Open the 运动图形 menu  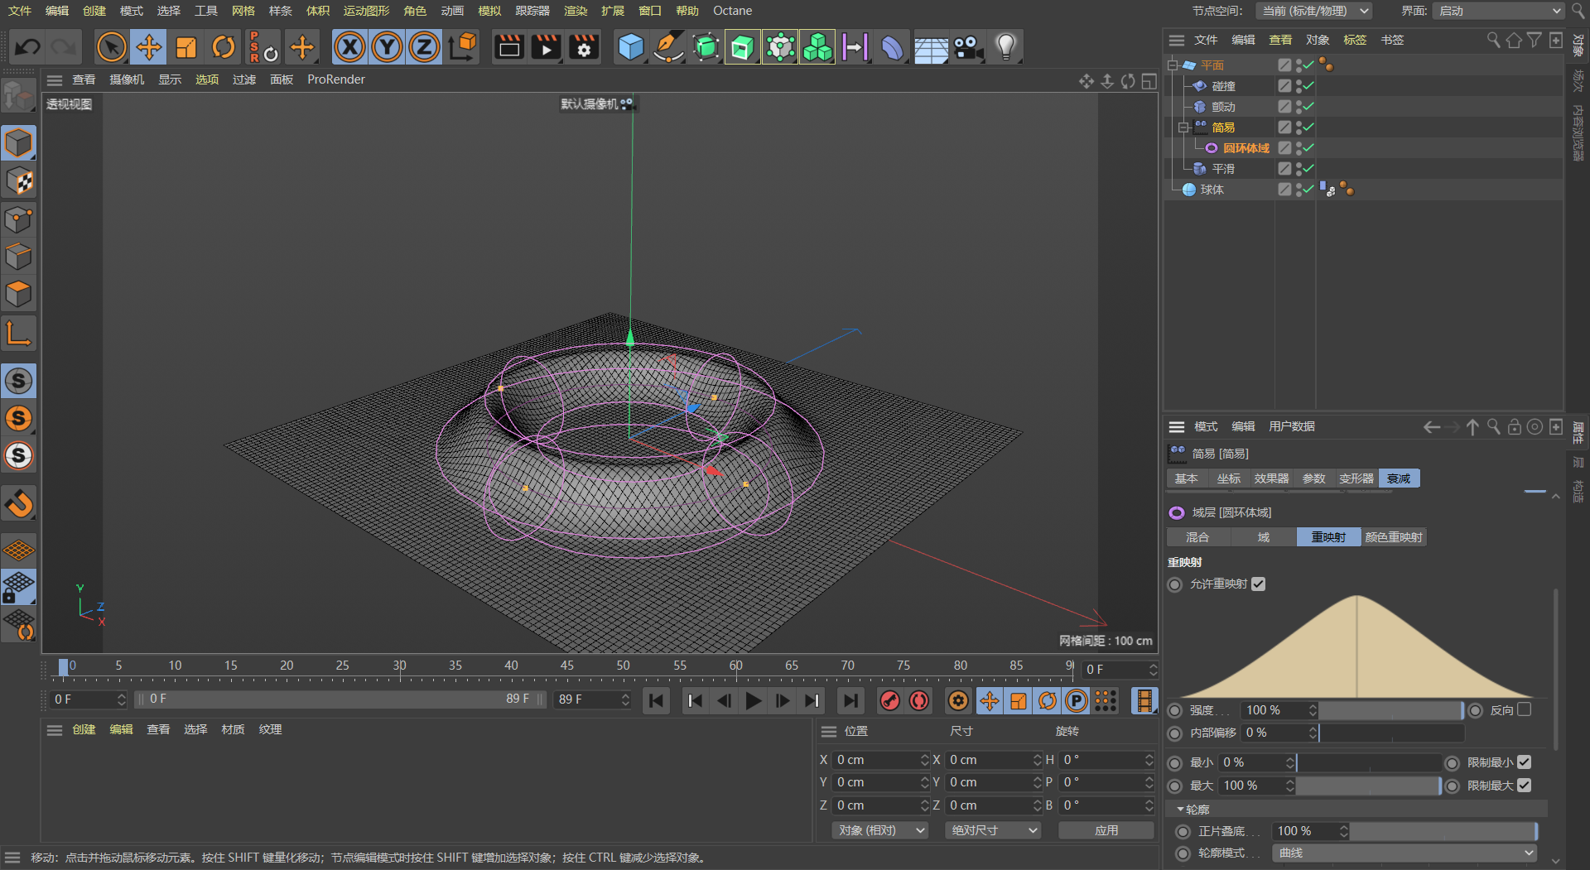pyautogui.click(x=366, y=11)
